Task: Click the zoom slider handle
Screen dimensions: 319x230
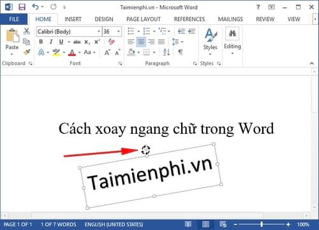Action: [x=262, y=224]
